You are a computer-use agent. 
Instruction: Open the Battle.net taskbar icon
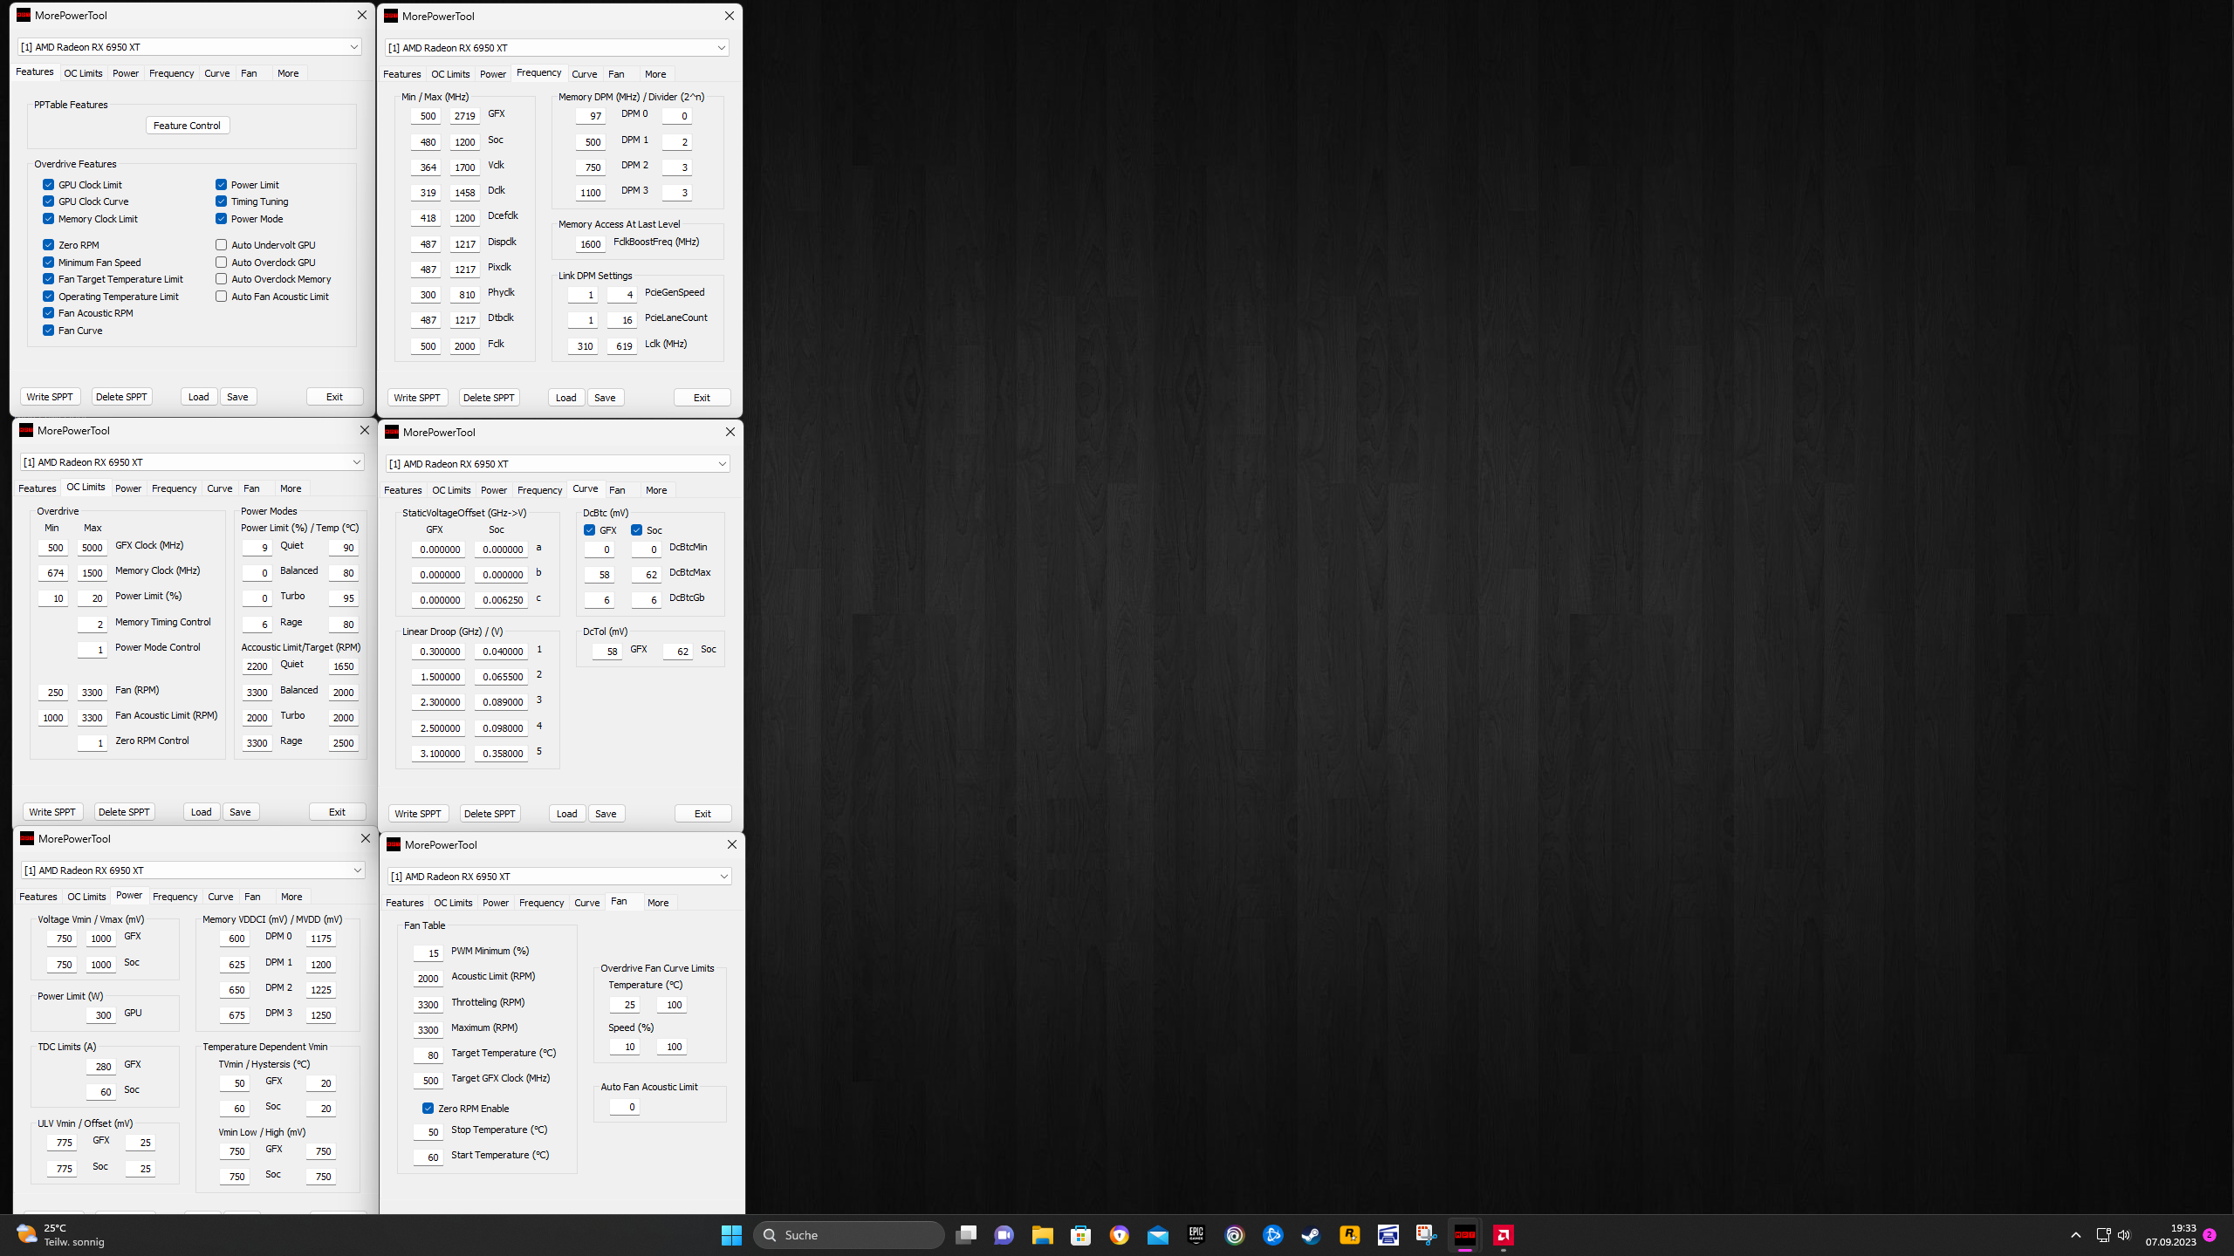tap(1272, 1235)
